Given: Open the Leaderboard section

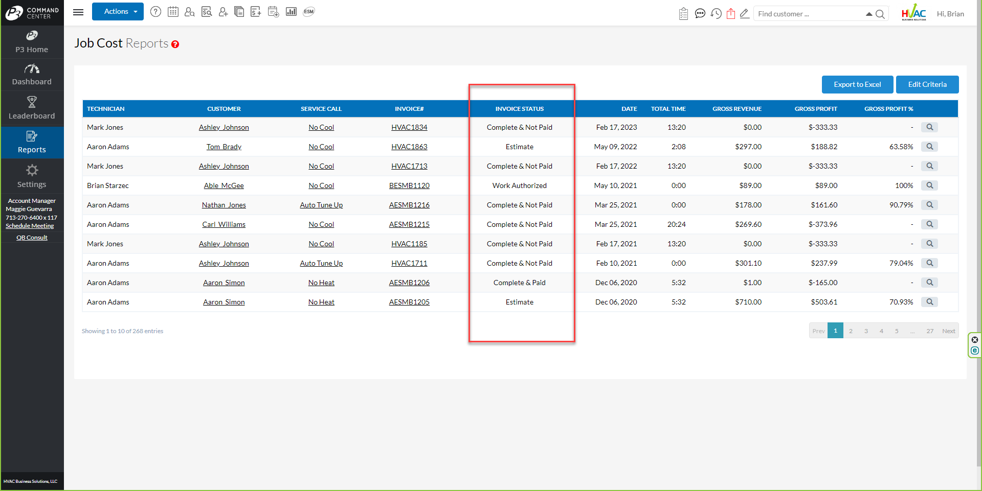Looking at the screenshot, I should click(x=32, y=108).
